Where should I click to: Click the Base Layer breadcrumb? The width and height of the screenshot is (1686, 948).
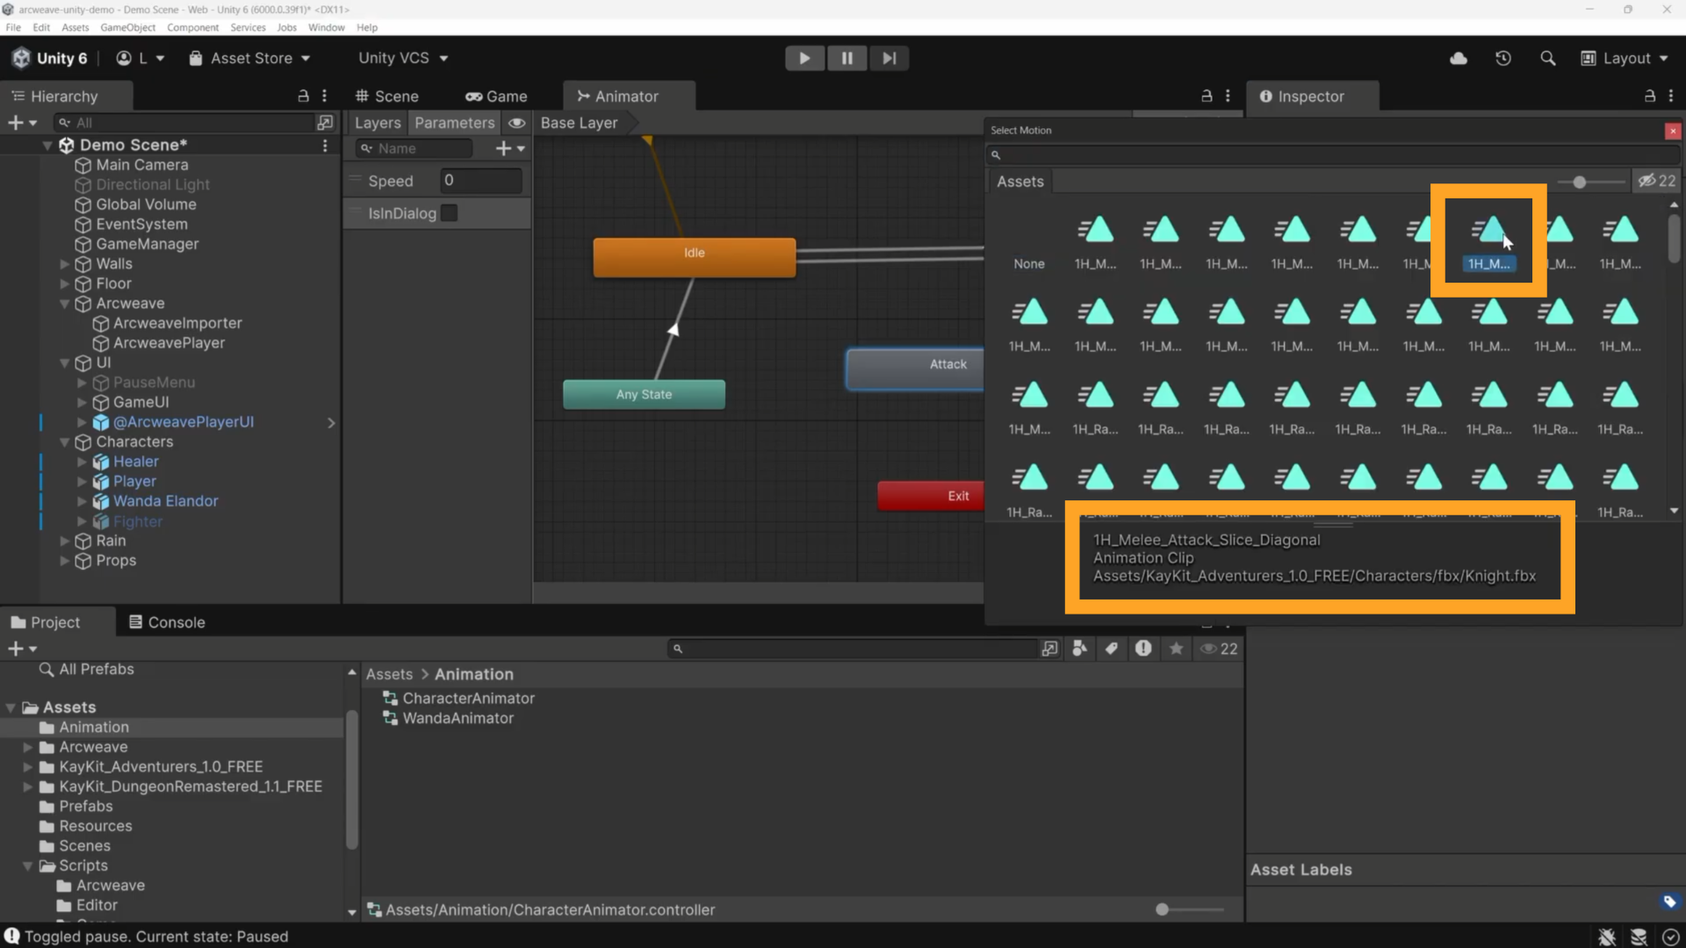click(579, 123)
